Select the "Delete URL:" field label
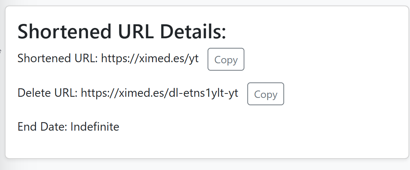 click(47, 93)
